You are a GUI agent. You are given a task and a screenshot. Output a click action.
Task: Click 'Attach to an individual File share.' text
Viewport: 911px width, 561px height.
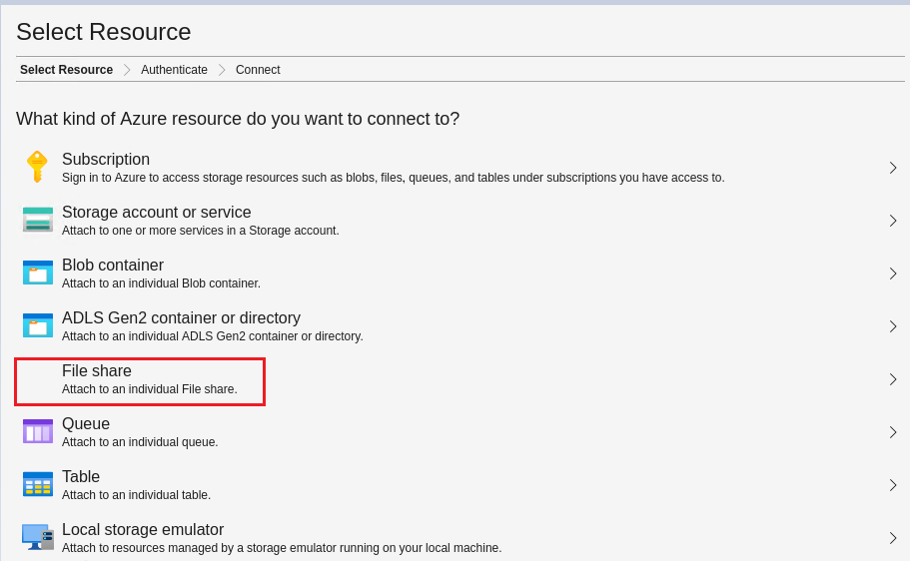point(149,389)
